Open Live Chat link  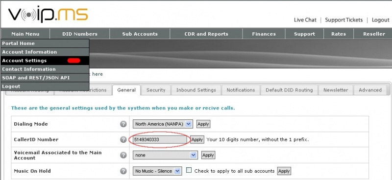(x=305, y=20)
